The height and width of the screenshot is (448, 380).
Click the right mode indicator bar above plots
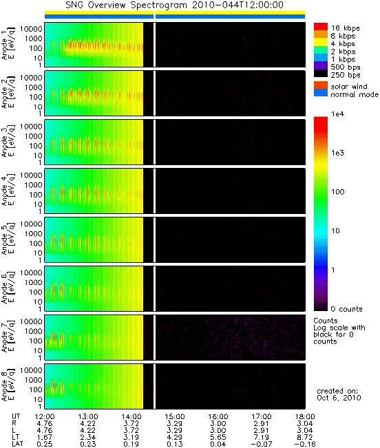pyautogui.click(x=231, y=15)
